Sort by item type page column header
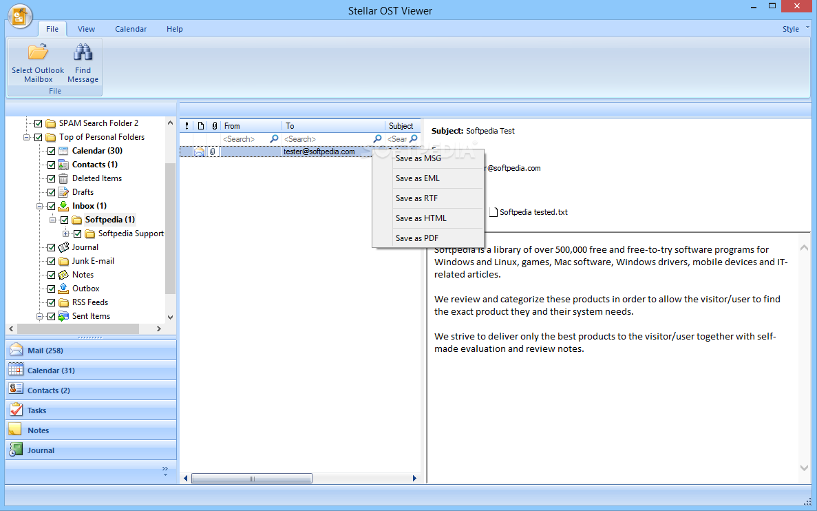This screenshot has height=511, width=817. pyautogui.click(x=200, y=125)
